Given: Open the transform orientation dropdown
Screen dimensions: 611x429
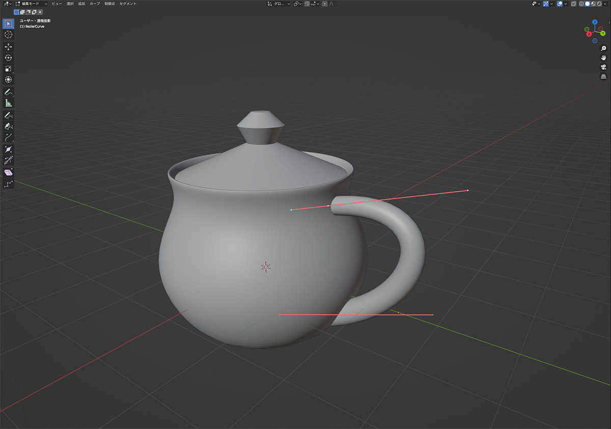Looking at the screenshot, I should point(279,4).
